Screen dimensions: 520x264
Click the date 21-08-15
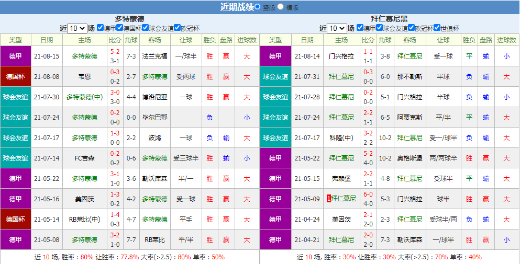(47, 56)
